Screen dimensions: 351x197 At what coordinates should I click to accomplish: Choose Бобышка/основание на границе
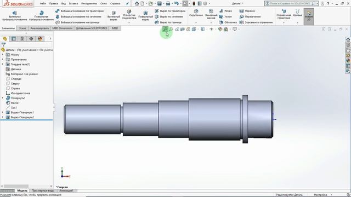[x=77, y=22]
